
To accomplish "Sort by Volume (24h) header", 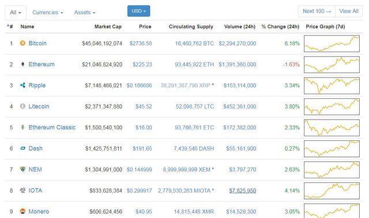I will pos(240,26).
